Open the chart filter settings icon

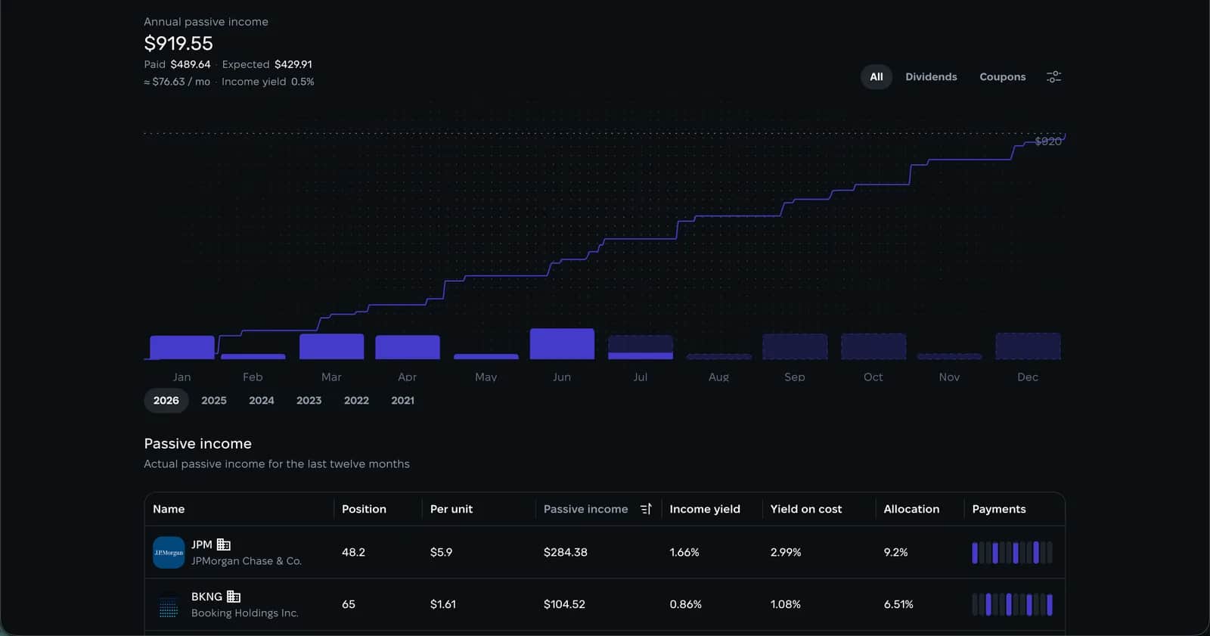pyautogui.click(x=1053, y=76)
